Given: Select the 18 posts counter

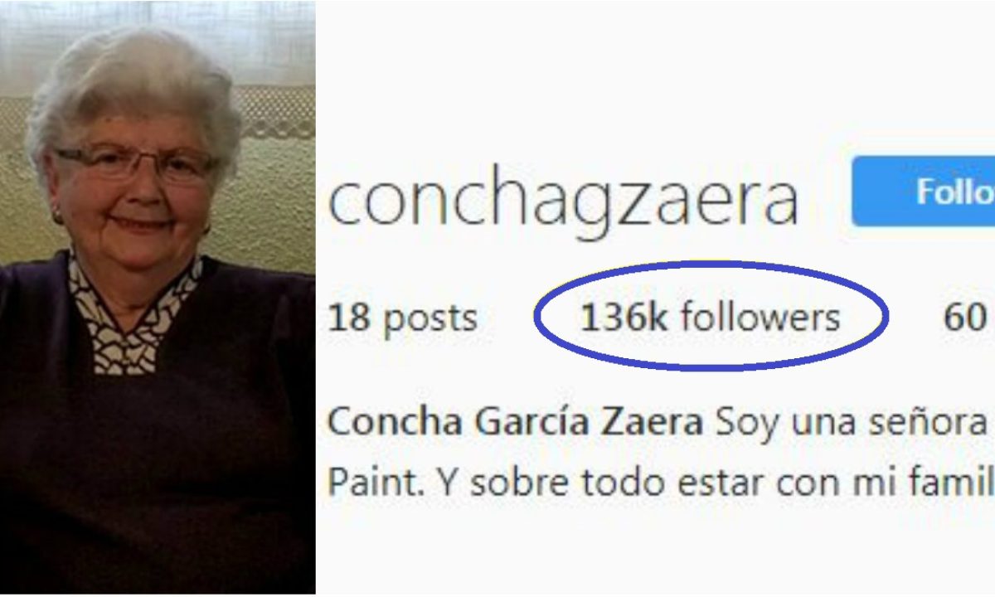Looking at the screenshot, I should click(x=403, y=318).
